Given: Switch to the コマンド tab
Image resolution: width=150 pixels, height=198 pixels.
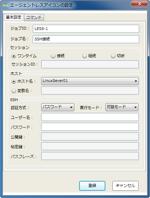Looking at the screenshot, I should pos(34,17).
